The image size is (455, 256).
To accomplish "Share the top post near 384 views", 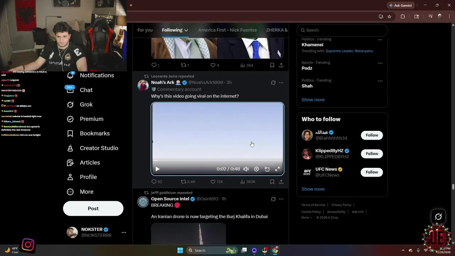I will tap(281, 65).
